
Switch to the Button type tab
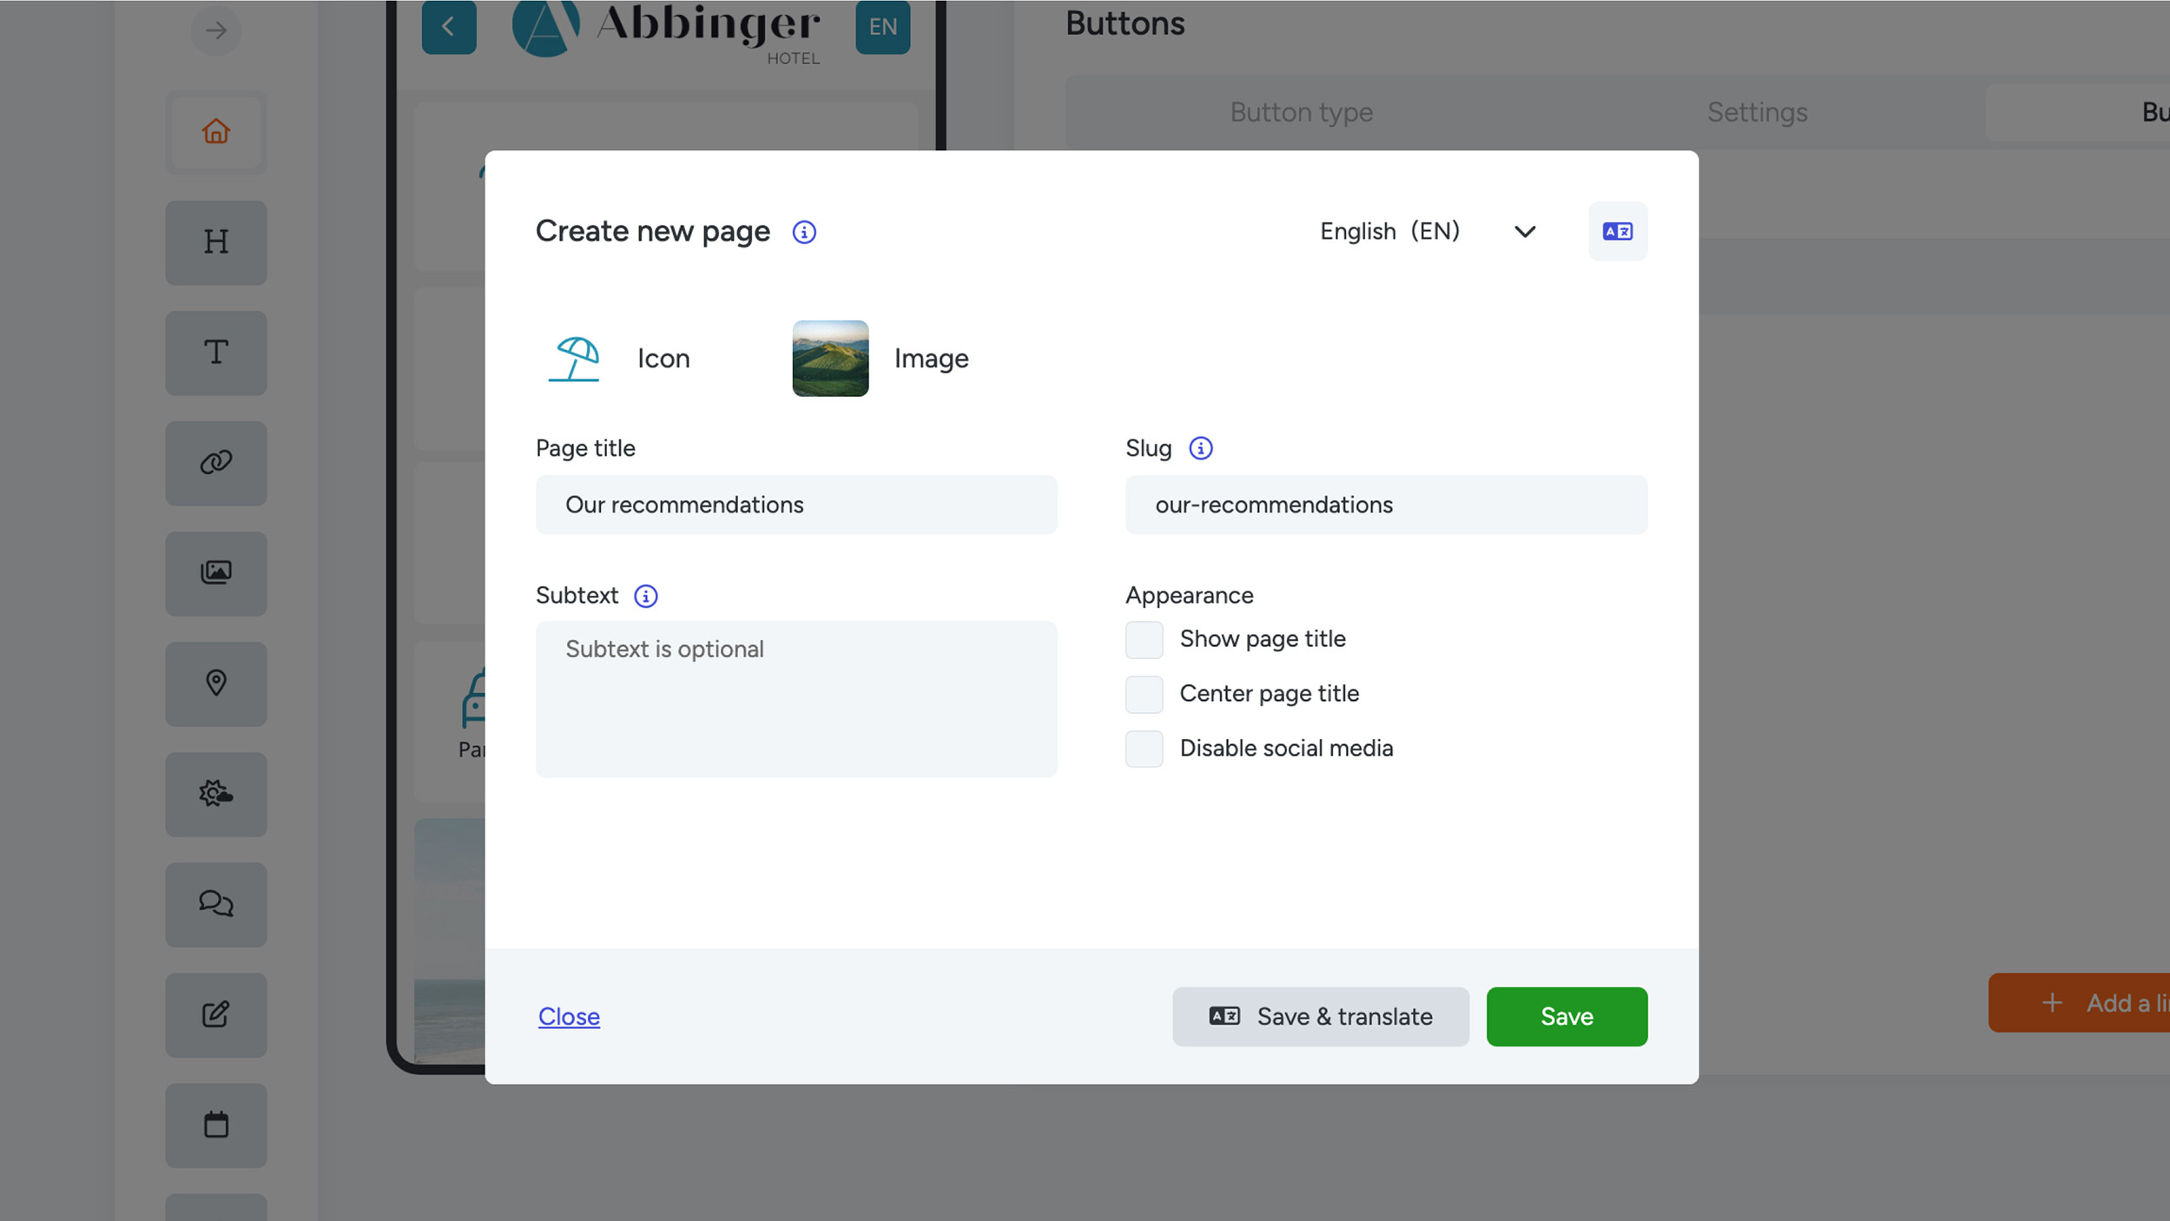point(1301,112)
